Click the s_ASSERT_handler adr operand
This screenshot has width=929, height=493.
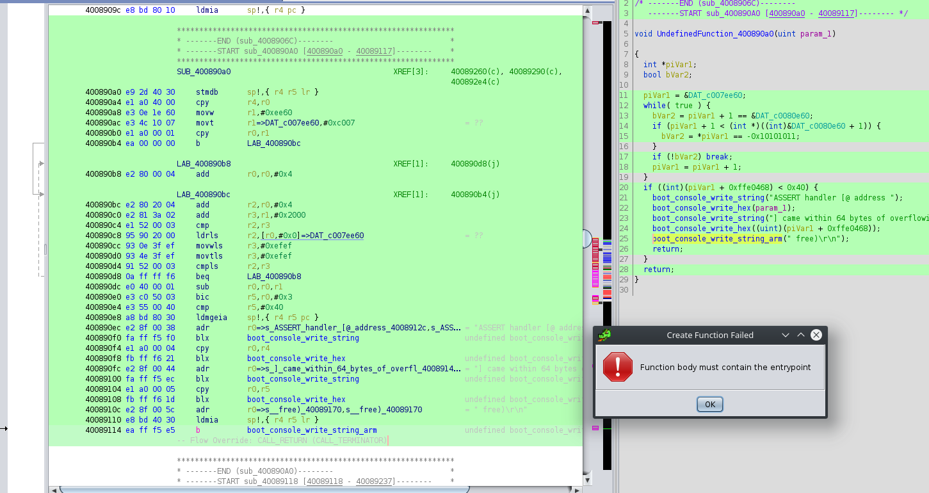(x=354, y=328)
